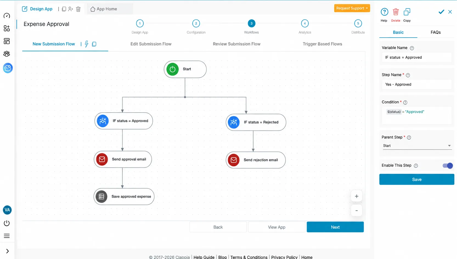
Task: Open the Help Guide footer link
Action: [204, 257]
